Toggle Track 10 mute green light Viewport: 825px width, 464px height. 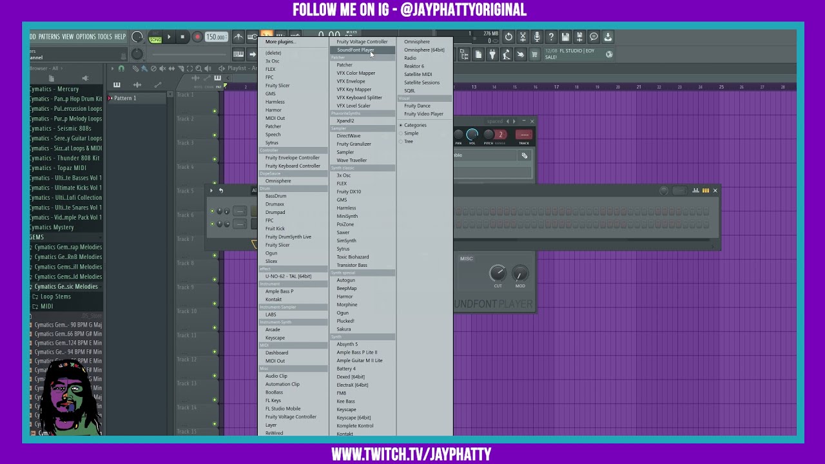pyautogui.click(x=215, y=327)
